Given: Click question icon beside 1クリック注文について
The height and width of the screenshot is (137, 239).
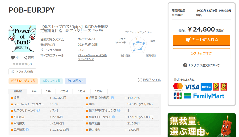Looking at the screenshot, I should tap(185, 65).
